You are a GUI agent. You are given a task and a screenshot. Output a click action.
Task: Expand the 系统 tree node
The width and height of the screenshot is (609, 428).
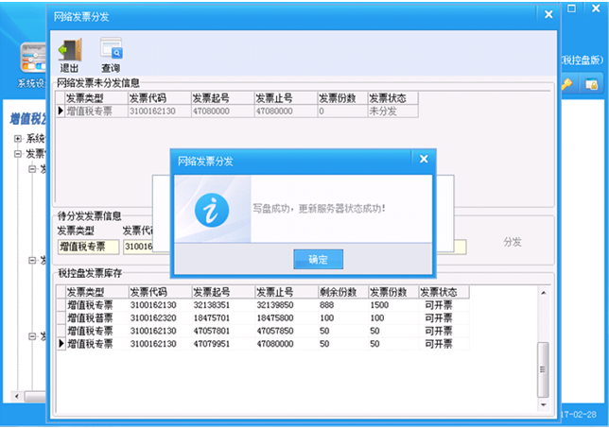[18, 139]
